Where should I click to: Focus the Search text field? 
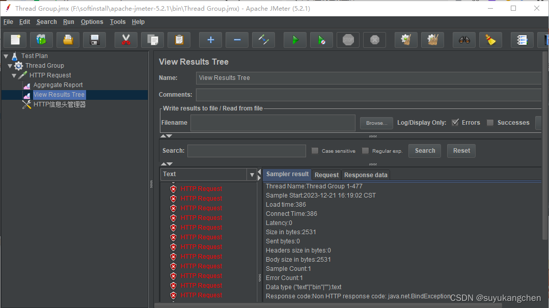[246, 151]
